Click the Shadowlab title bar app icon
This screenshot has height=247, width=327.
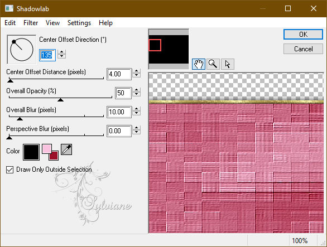coord(9,8)
